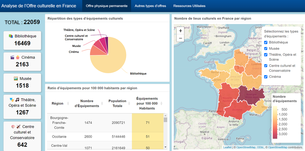Zoom in on the map
305x151 pixels.
[180, 31]
